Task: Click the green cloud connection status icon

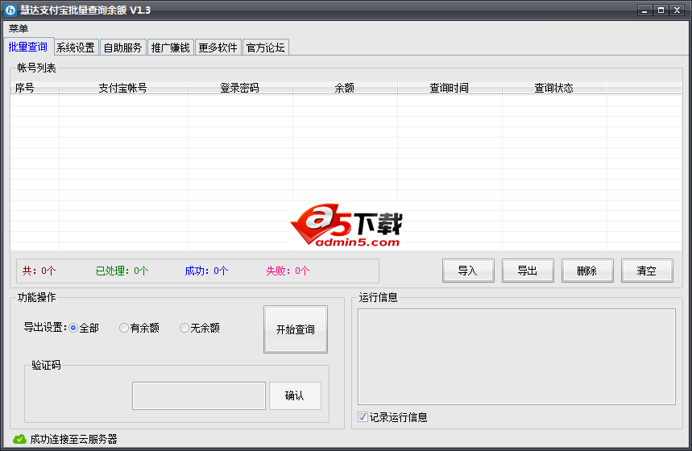Action: (x=19, y=439)
